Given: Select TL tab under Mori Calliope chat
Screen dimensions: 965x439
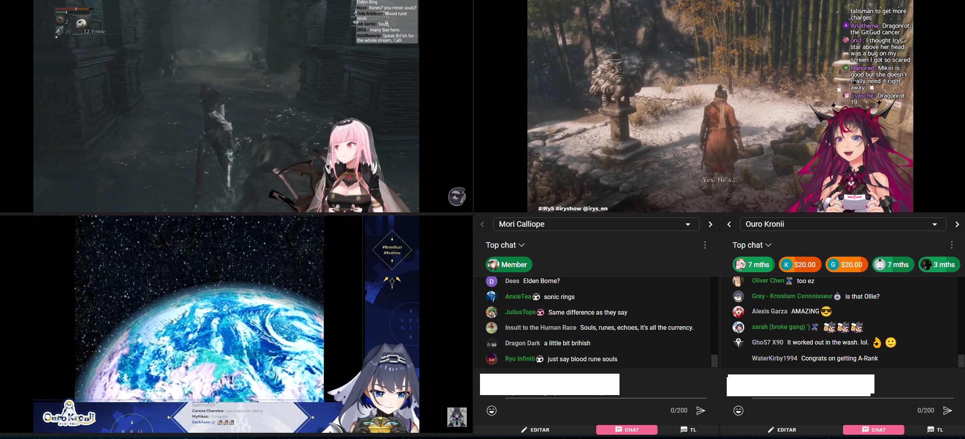Looking at the screenshot, I should coord(688,430).
